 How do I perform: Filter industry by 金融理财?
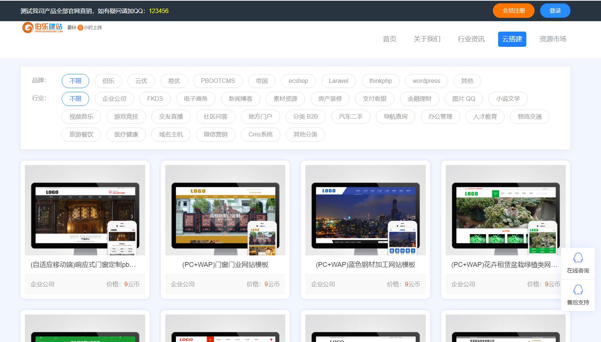pyautogui.click(x=419, y=99)
